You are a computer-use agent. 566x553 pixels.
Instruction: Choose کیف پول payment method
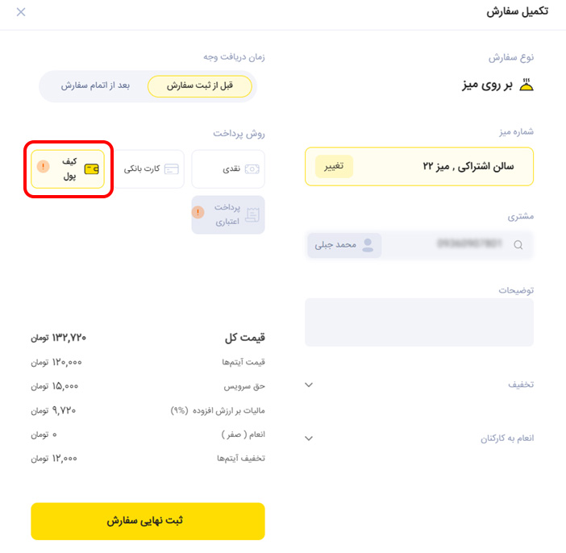tap(68, 169)
